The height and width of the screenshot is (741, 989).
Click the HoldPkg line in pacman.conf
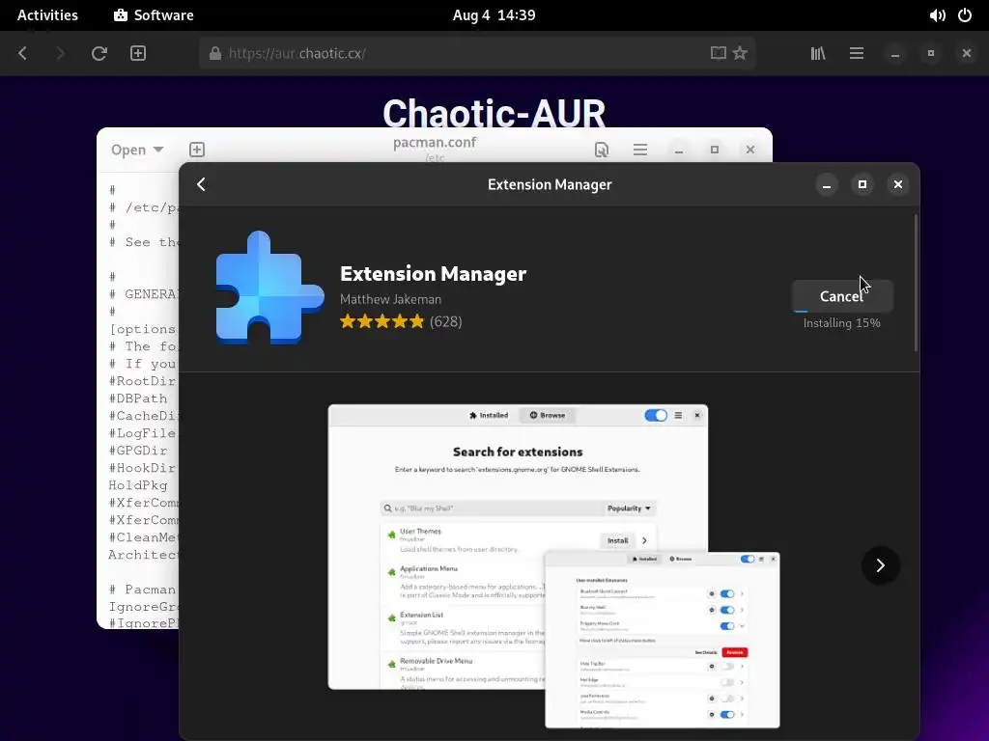point(139,485)
